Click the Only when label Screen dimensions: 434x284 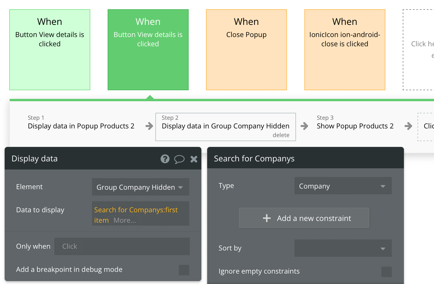[33, 246]
